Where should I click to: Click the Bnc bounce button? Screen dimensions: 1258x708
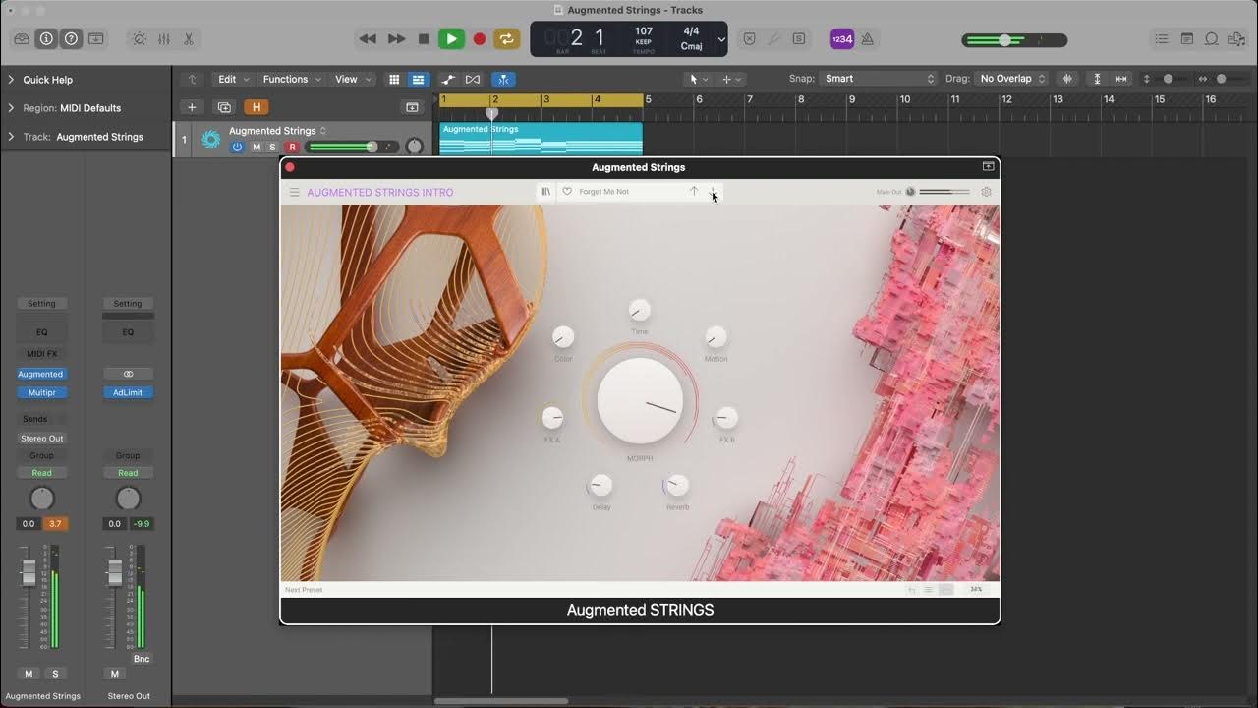(x=142, y=659)
